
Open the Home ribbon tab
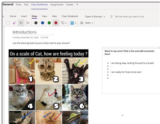coord(13,16)
